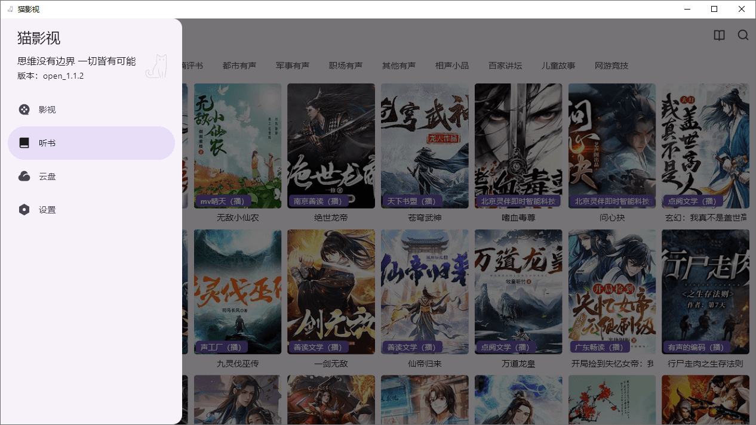This screenshot has height=425, width=756.
Task: Open the bookshelf icon next to search
Action: coord(719,35)
